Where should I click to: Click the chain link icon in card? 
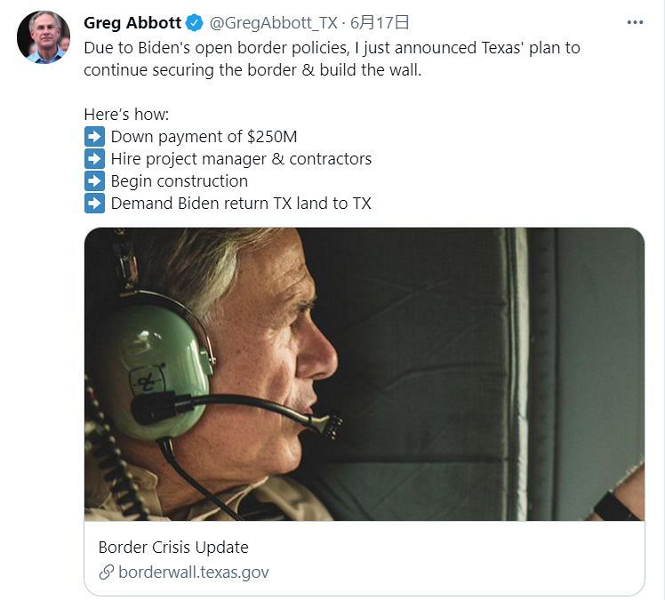[107, 572]
